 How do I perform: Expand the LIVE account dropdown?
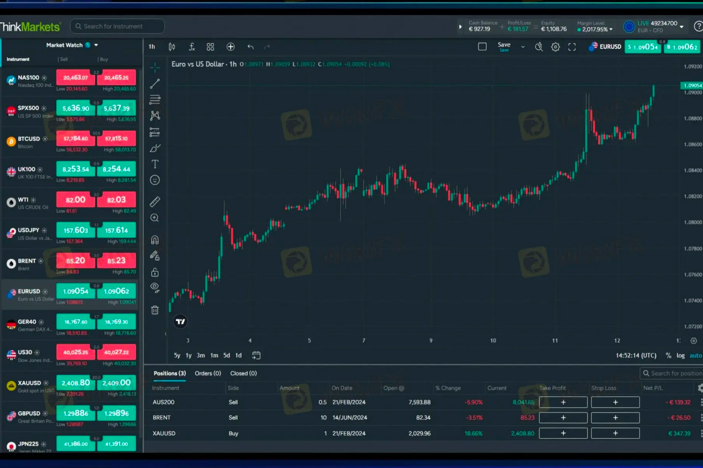pos(682,27)
